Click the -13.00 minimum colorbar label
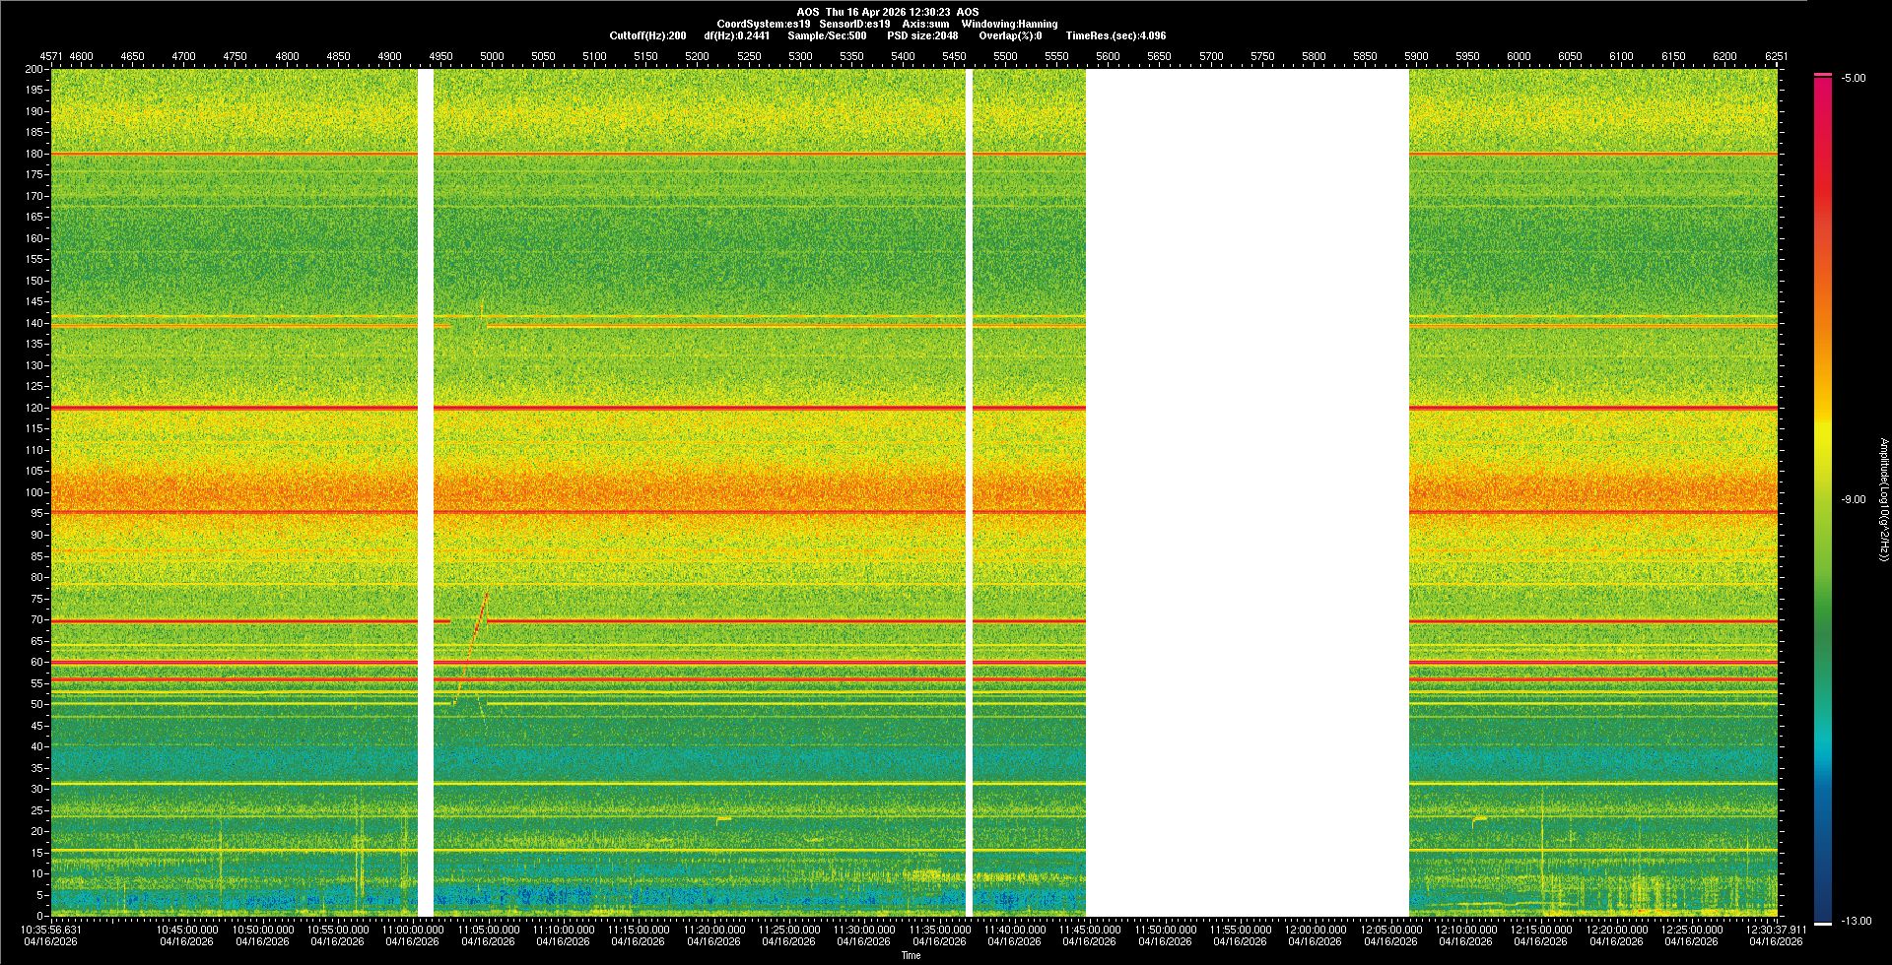 pyautogui.click(x=1856, y=921)
